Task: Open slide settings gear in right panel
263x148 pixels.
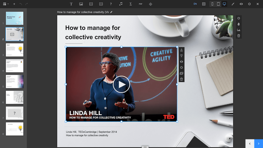Action: (x=239, y=18)
